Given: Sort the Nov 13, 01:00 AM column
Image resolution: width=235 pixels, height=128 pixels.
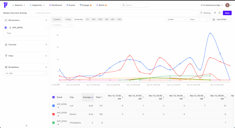Looking at the screenshot, I should point(143,97).
